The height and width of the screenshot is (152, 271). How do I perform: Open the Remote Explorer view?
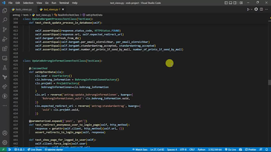point(5,58)
